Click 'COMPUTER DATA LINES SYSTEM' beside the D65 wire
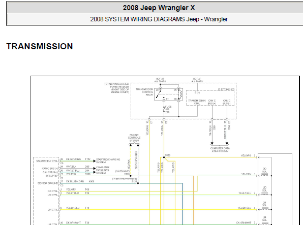This screenshot has width=303, height=225. pyautogui.click(x=103, y=170)
